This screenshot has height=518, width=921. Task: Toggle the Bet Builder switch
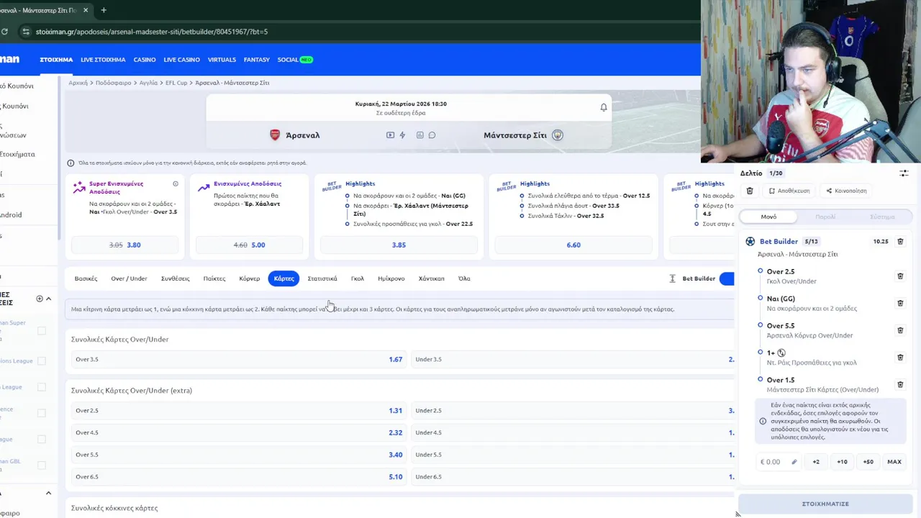click(x=726, y=278)
